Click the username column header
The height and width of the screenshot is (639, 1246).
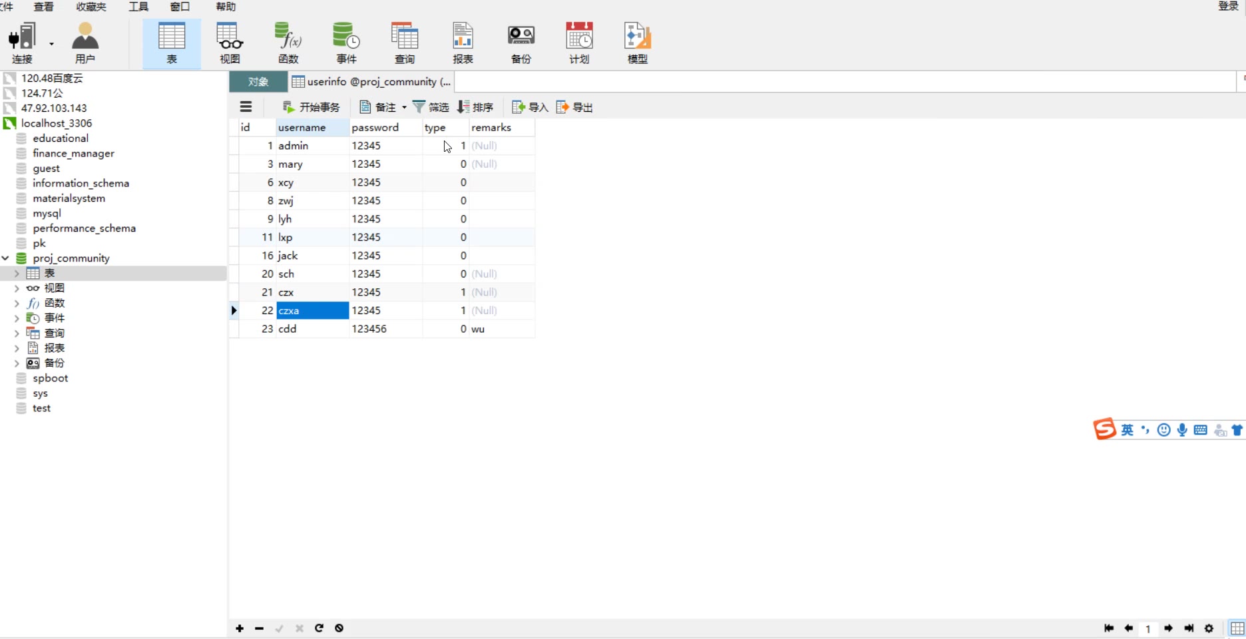click(x=313, y=127)
